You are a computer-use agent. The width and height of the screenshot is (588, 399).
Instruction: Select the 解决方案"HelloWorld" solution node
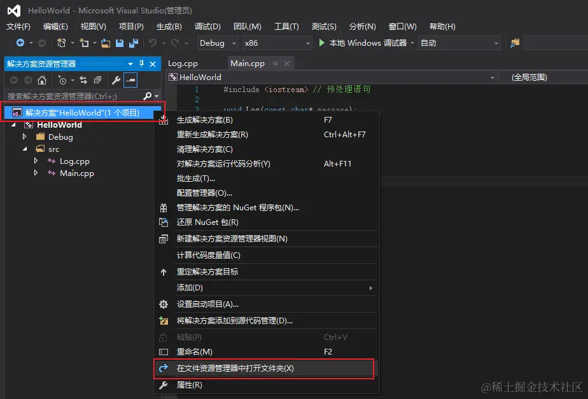pos(82,112)
